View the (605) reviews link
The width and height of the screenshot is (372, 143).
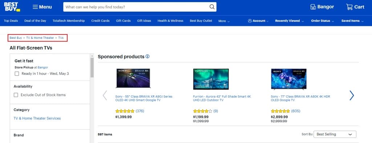tap(296, 111)
